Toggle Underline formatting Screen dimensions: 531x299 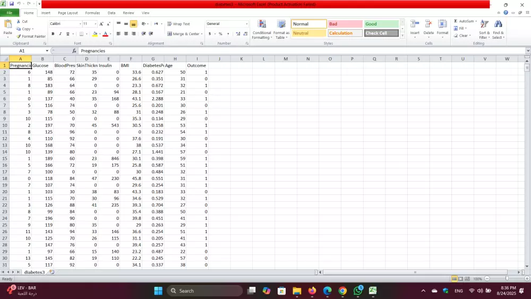click(68, 34)
